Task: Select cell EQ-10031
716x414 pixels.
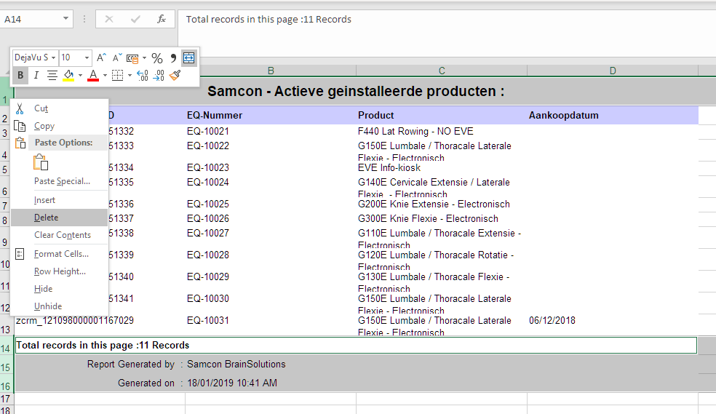Action: [x=271, y=325]
